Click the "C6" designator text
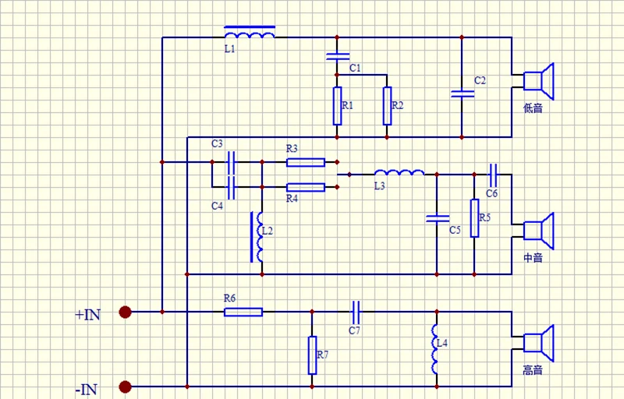 (492, 193)
